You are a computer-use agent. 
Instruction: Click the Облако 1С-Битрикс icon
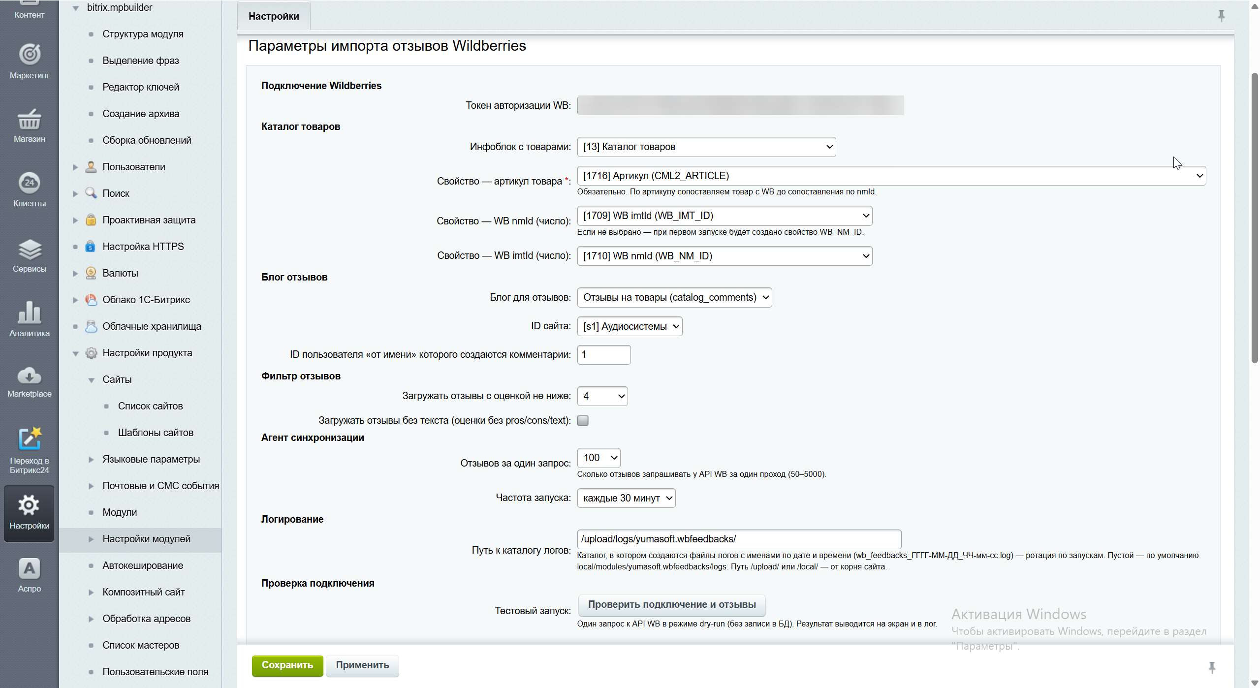[x=91, y=300]
